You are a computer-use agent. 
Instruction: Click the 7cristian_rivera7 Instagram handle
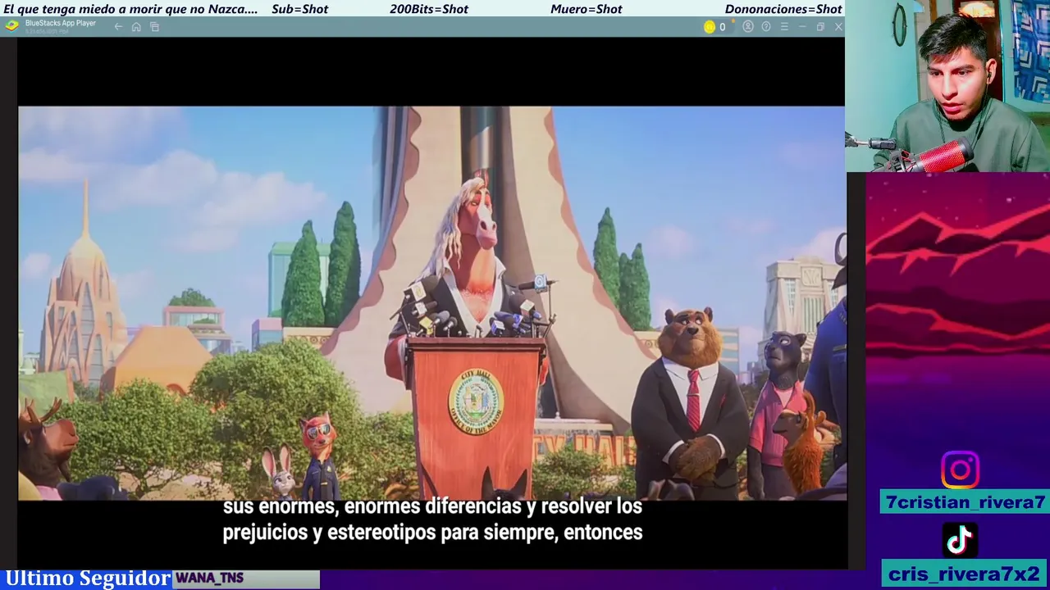point(965,502)
